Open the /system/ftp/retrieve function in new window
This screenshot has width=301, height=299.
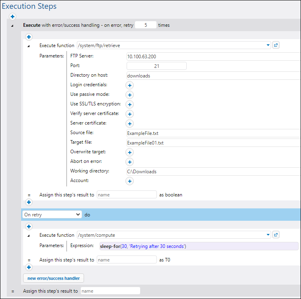coord(276,45)
